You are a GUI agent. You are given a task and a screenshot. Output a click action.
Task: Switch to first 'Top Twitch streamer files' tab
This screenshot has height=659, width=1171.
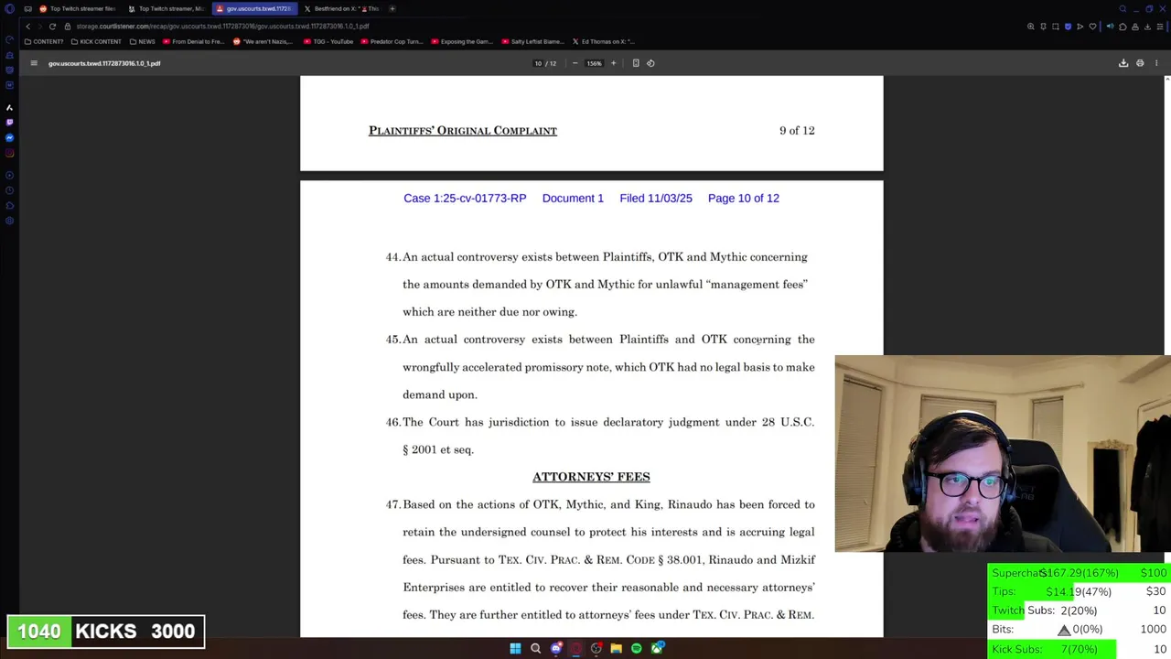77,8
